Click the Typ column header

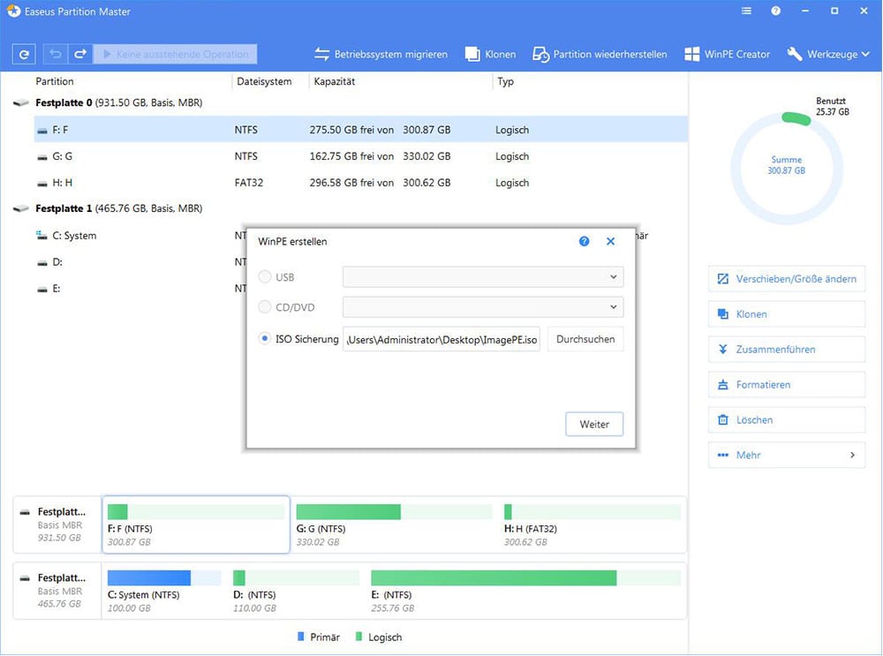tap(506, 81)
